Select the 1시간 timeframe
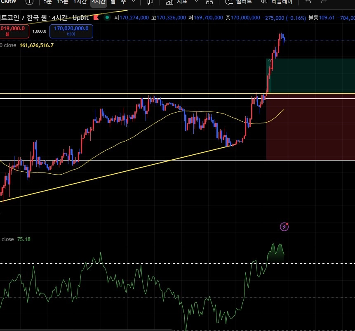Viewport: 355px width, 331px height. [80, 2]
